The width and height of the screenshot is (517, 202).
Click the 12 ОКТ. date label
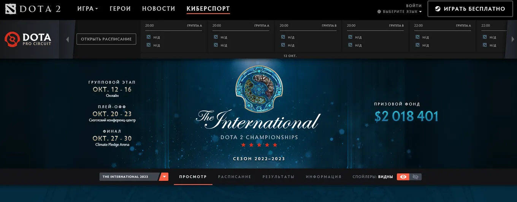click(290, 56)
